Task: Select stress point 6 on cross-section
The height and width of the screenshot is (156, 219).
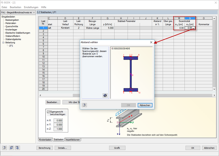Action: pos(124,92)
